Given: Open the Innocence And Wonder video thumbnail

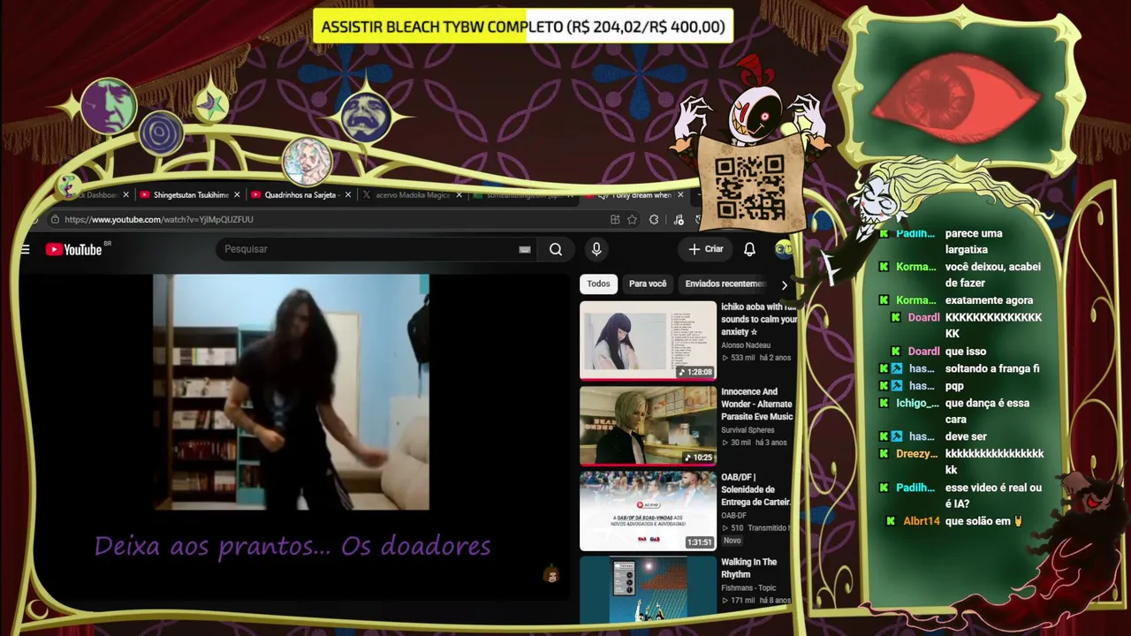Looking at the screenshot, I should [x=648, y=426].
